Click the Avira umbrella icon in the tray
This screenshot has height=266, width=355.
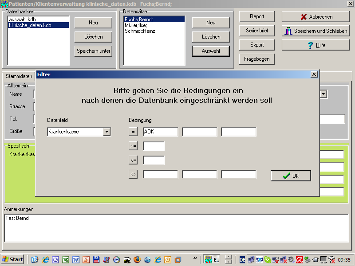tap(300, 260)
